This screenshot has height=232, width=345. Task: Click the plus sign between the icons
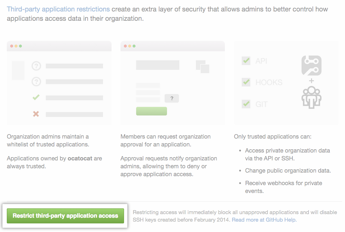tap(311, 81)
